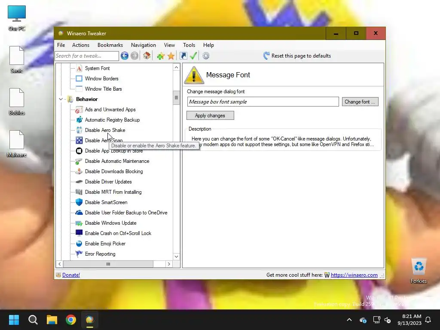Click the Back navigation arrow icon

(x=125, y=56)
